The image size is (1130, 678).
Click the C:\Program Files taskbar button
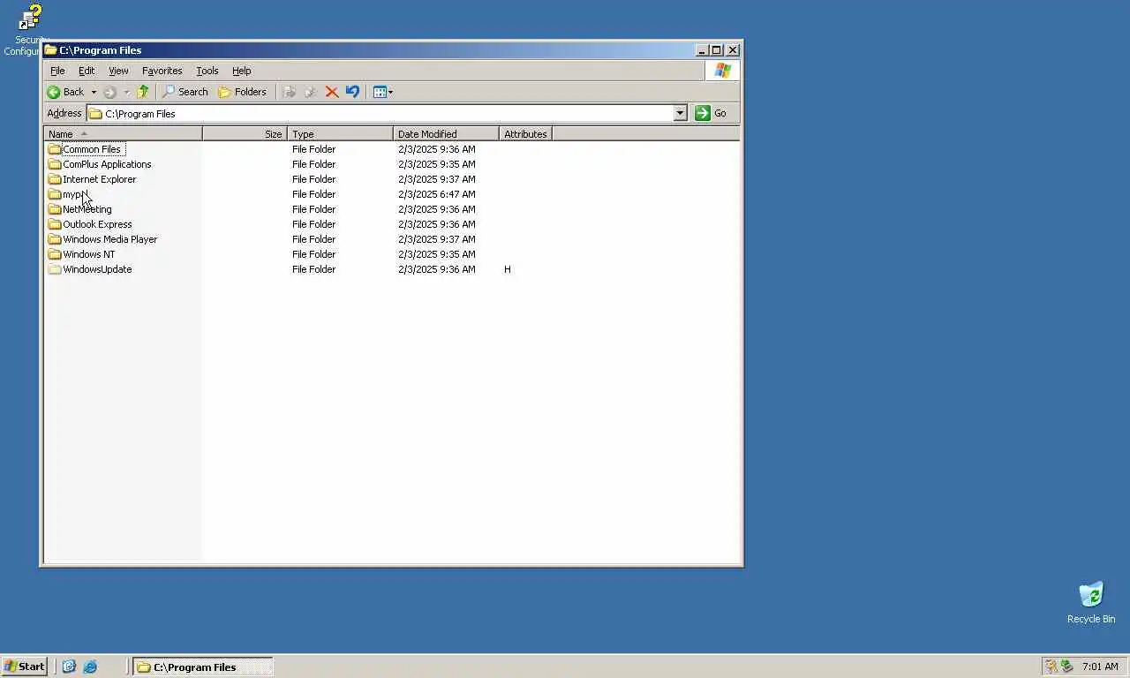click(x=203, y=667)
